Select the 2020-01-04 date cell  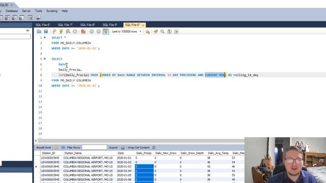coord(124,171)
